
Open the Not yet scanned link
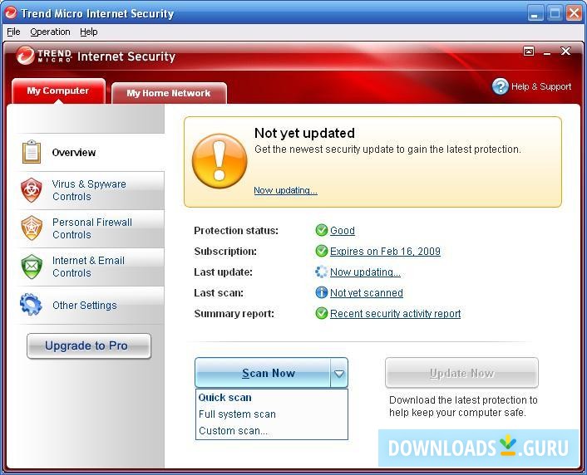pos(367,293)
